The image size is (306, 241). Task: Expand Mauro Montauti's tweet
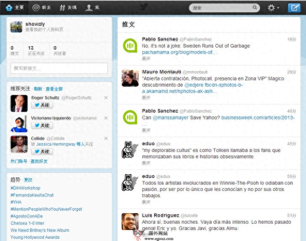146,97
